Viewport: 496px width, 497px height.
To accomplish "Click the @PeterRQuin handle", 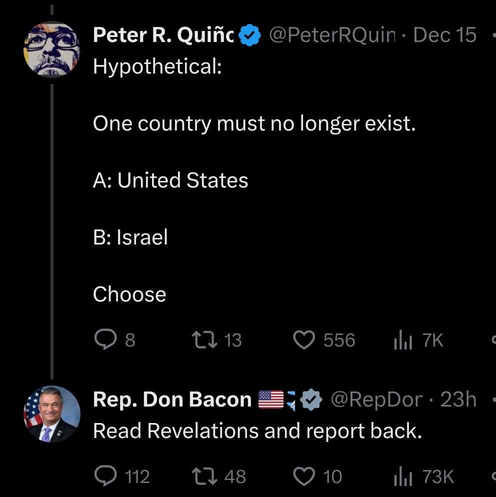I will point(332,35).
